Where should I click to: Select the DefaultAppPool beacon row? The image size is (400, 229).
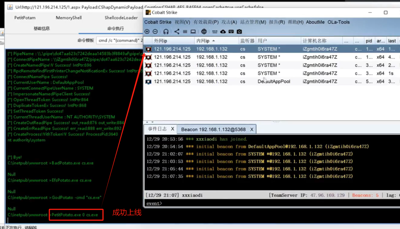pyautogui.click(x=271, y=82)
